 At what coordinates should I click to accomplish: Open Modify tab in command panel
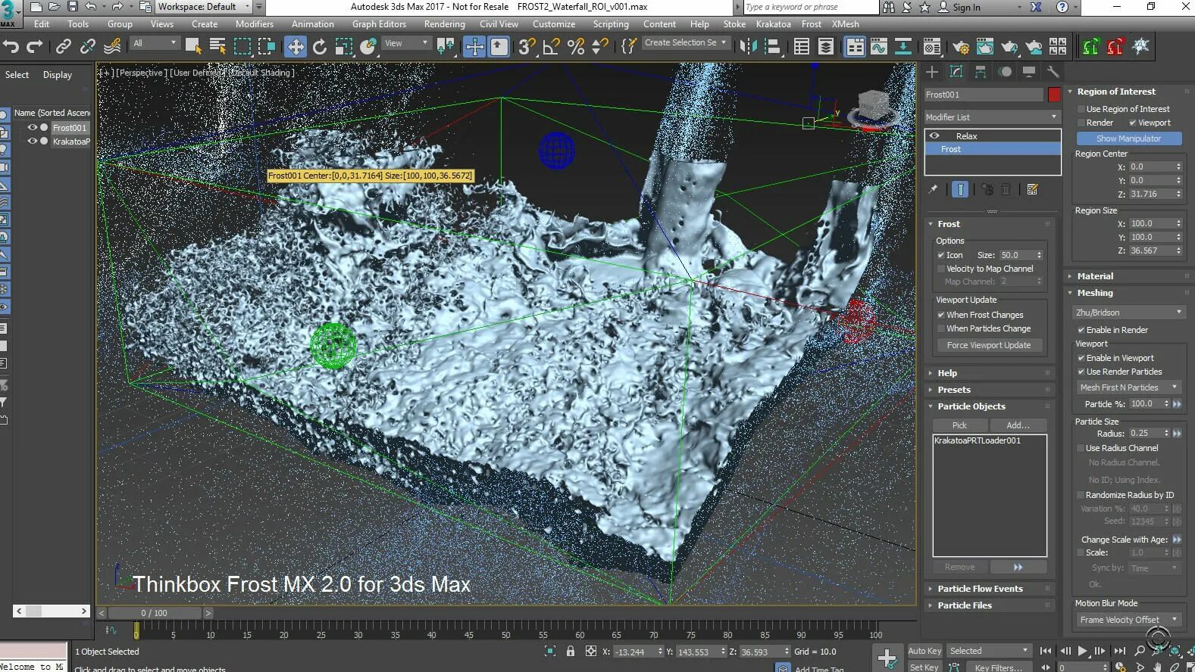point(956,72)
